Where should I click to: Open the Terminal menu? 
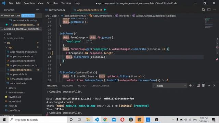point(66,3)
